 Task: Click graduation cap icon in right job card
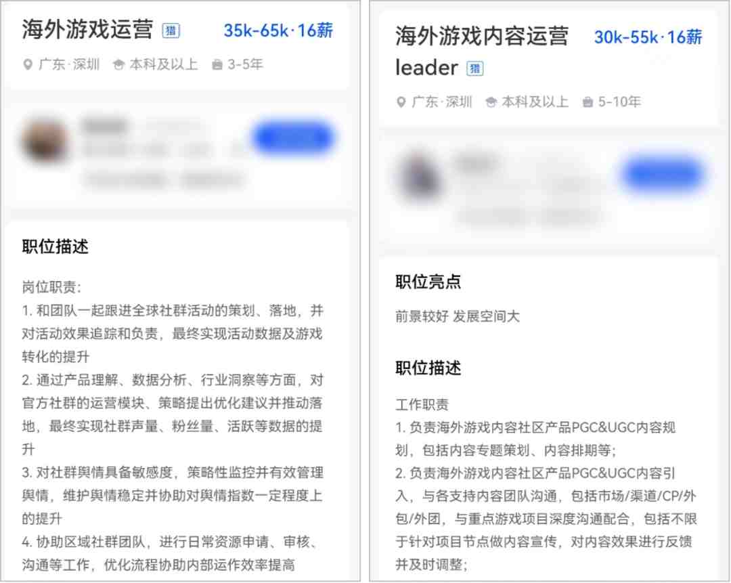click(x=491, y=102)
